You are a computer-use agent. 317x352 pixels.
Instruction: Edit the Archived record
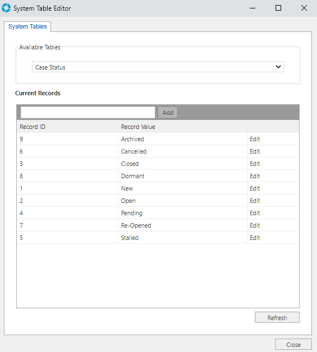[x=255, y=139]
